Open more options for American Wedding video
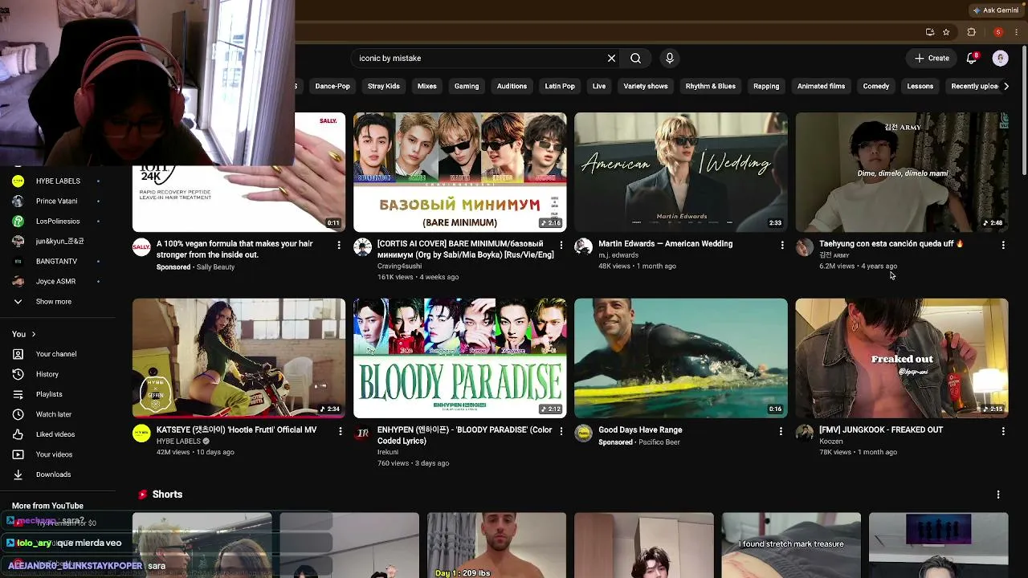Image resolution: width=1028 pixels, height=578 pixels. click(x=782, y=245)
